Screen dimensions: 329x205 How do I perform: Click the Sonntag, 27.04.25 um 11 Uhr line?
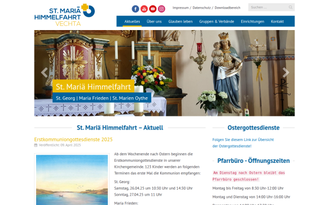point(138,195)
